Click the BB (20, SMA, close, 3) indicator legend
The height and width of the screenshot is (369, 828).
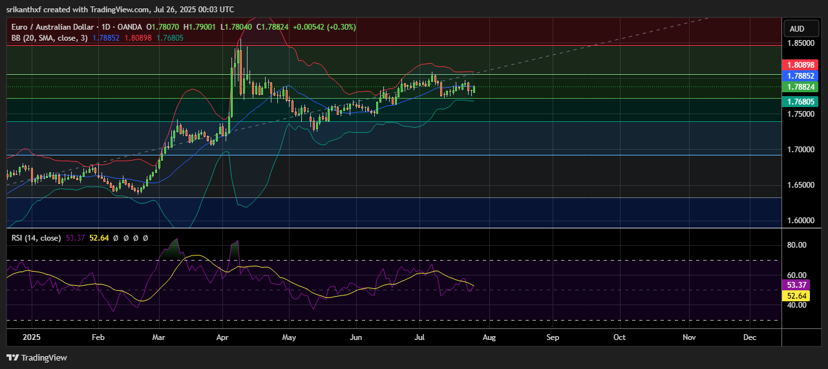pos(49,37)
